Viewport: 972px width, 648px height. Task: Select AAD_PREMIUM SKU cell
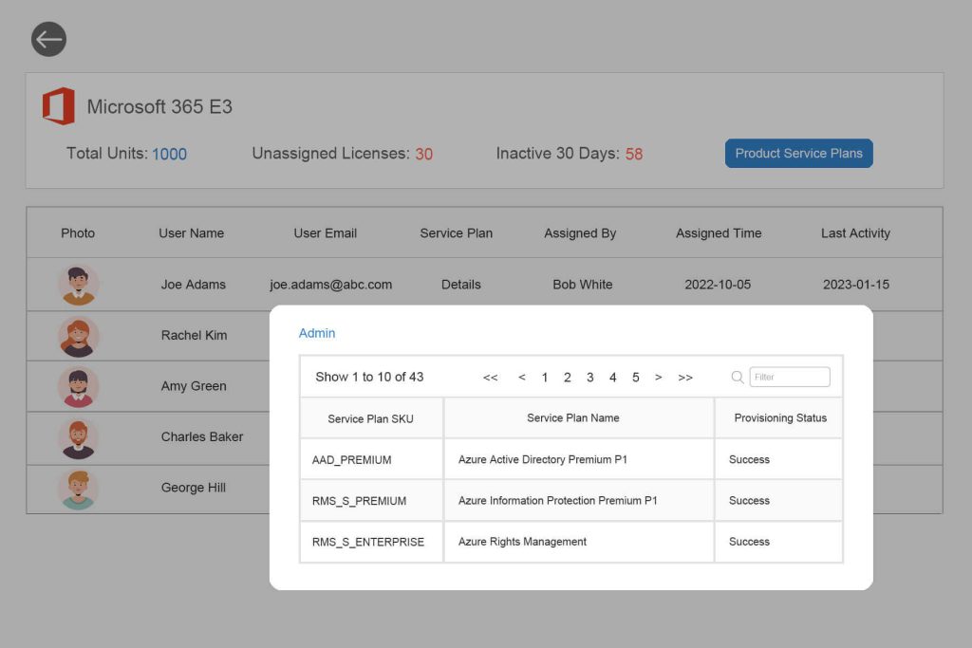371,459
